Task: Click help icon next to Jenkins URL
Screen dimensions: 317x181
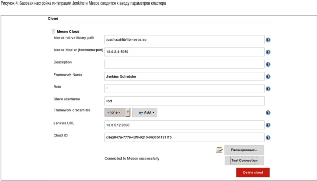Action: click(268, 125)
